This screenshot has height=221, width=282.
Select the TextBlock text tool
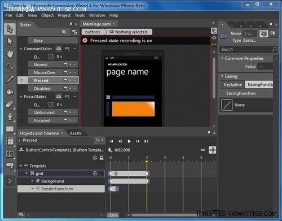(10, 154)
